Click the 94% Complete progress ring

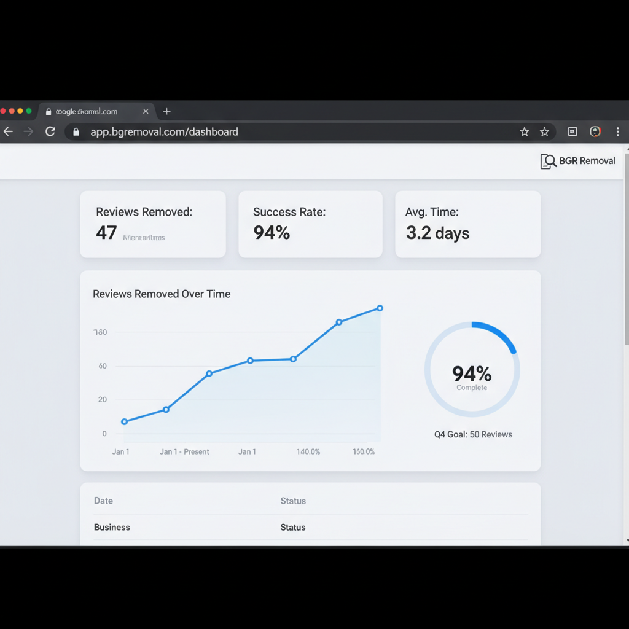tap(472, 369)
